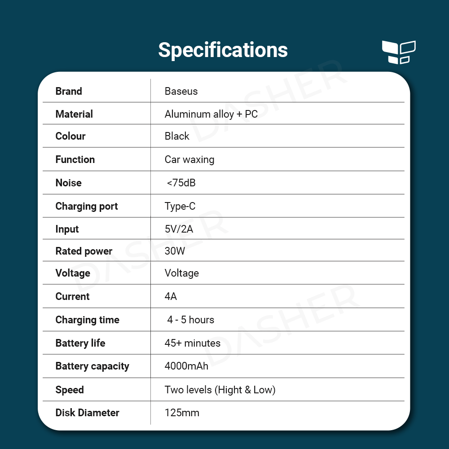The height and width of the screenshot is (449, 449).
Task: Click the Car waxing function value
Action: [x=189, y=159]
